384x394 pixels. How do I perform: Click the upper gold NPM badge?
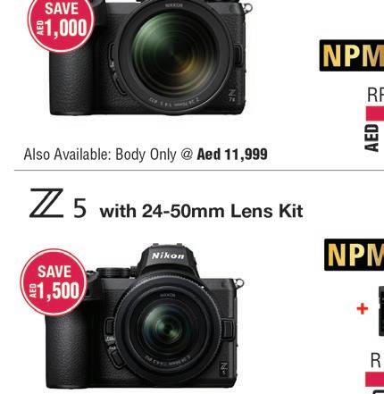[x=352, y=55]
